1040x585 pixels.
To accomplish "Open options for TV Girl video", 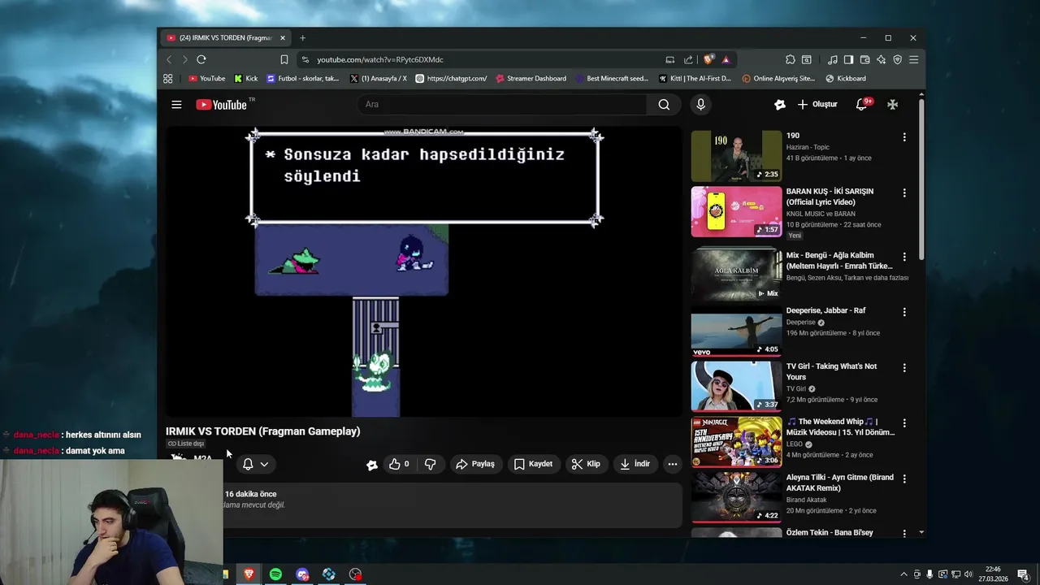I will tap(904, 368).
